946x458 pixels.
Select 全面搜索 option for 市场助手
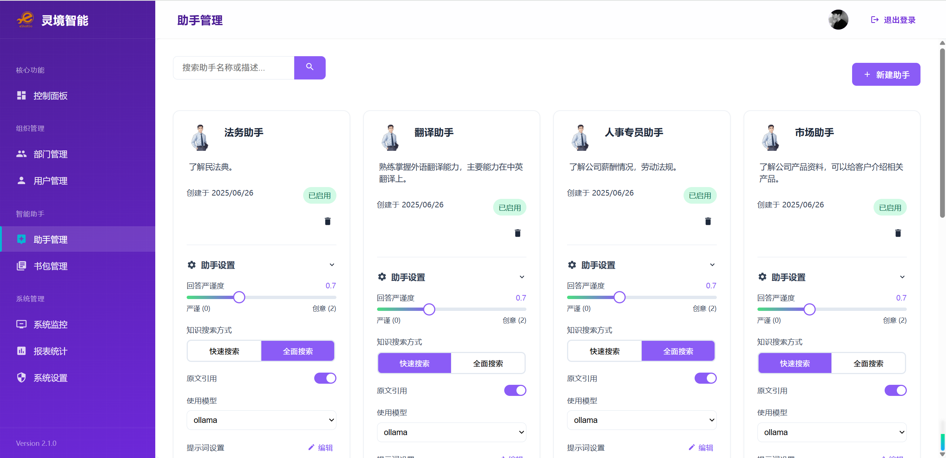click(868, 363)
